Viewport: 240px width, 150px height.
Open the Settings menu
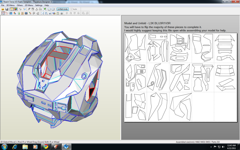pos(39,5)
